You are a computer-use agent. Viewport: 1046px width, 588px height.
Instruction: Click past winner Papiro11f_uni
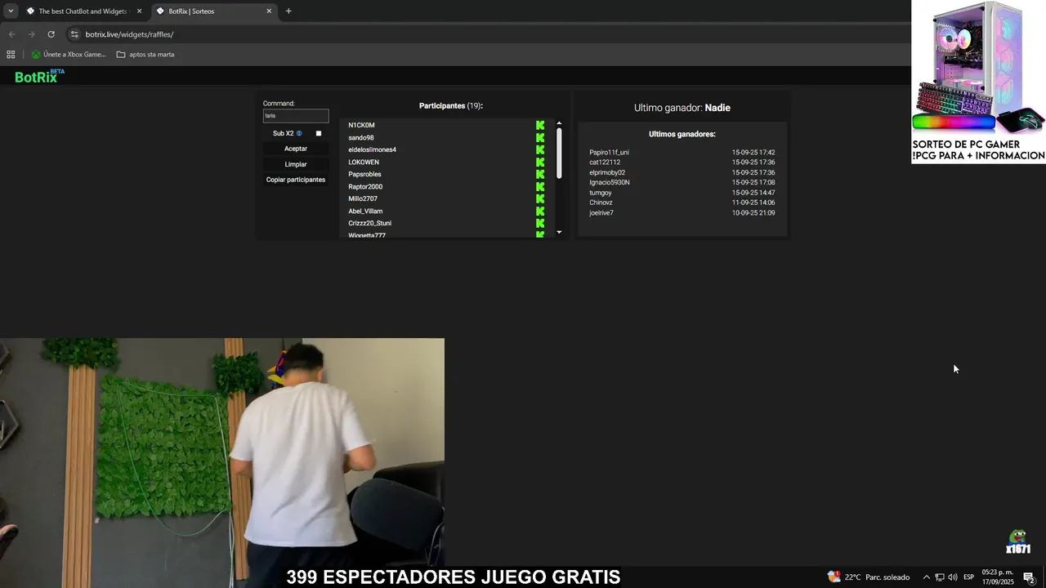pos(609,153)
